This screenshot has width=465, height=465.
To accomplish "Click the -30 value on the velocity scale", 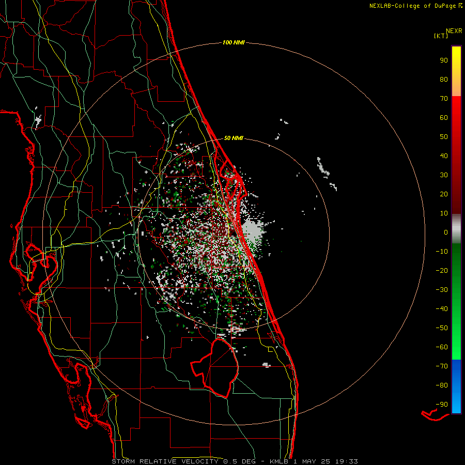I will 442,290.
